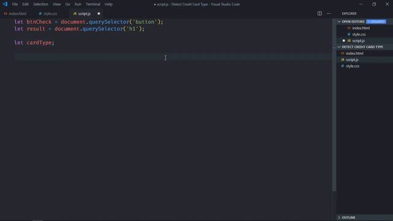
Task: Open the Edit menu
Action: coord(25,4)
